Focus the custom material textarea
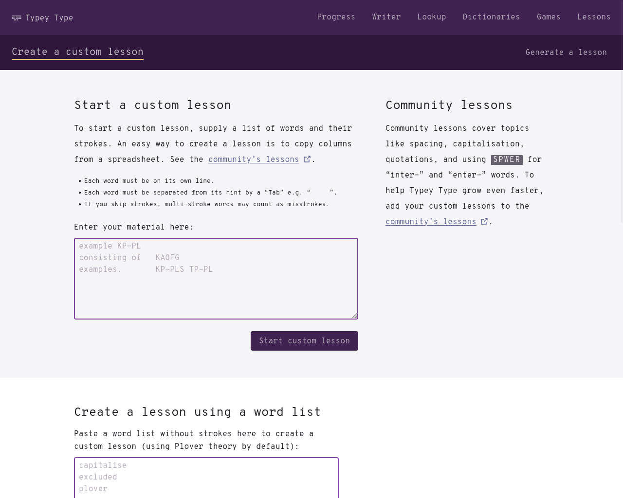The image size is (623, 498). pyautogui.click(x=216, y=279)
